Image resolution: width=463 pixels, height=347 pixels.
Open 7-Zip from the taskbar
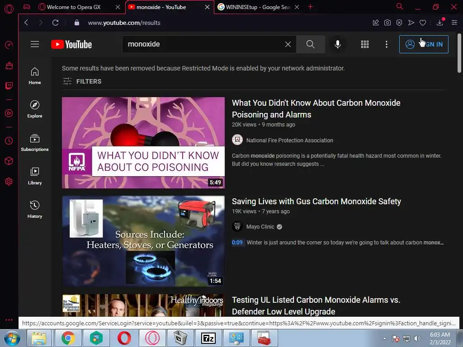pyautogui.click(x=208, y=338)
